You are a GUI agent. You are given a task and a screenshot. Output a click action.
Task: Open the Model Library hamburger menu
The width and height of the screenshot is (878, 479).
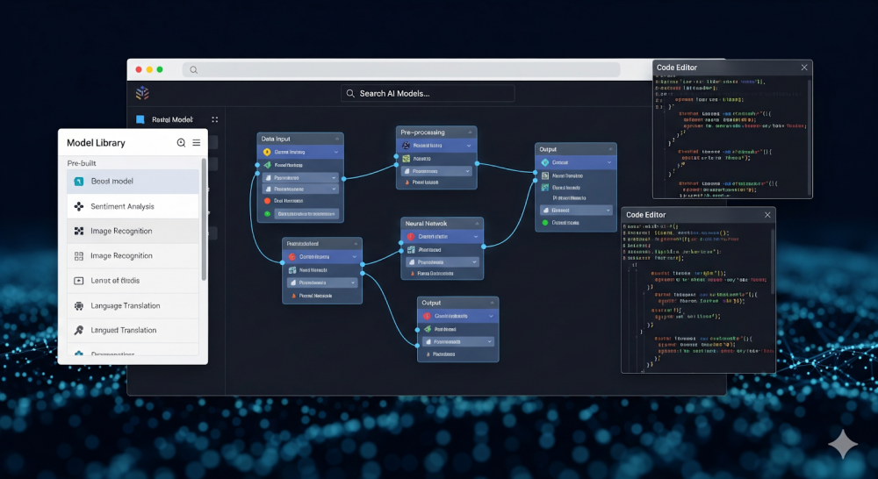[x=196, y=143]
